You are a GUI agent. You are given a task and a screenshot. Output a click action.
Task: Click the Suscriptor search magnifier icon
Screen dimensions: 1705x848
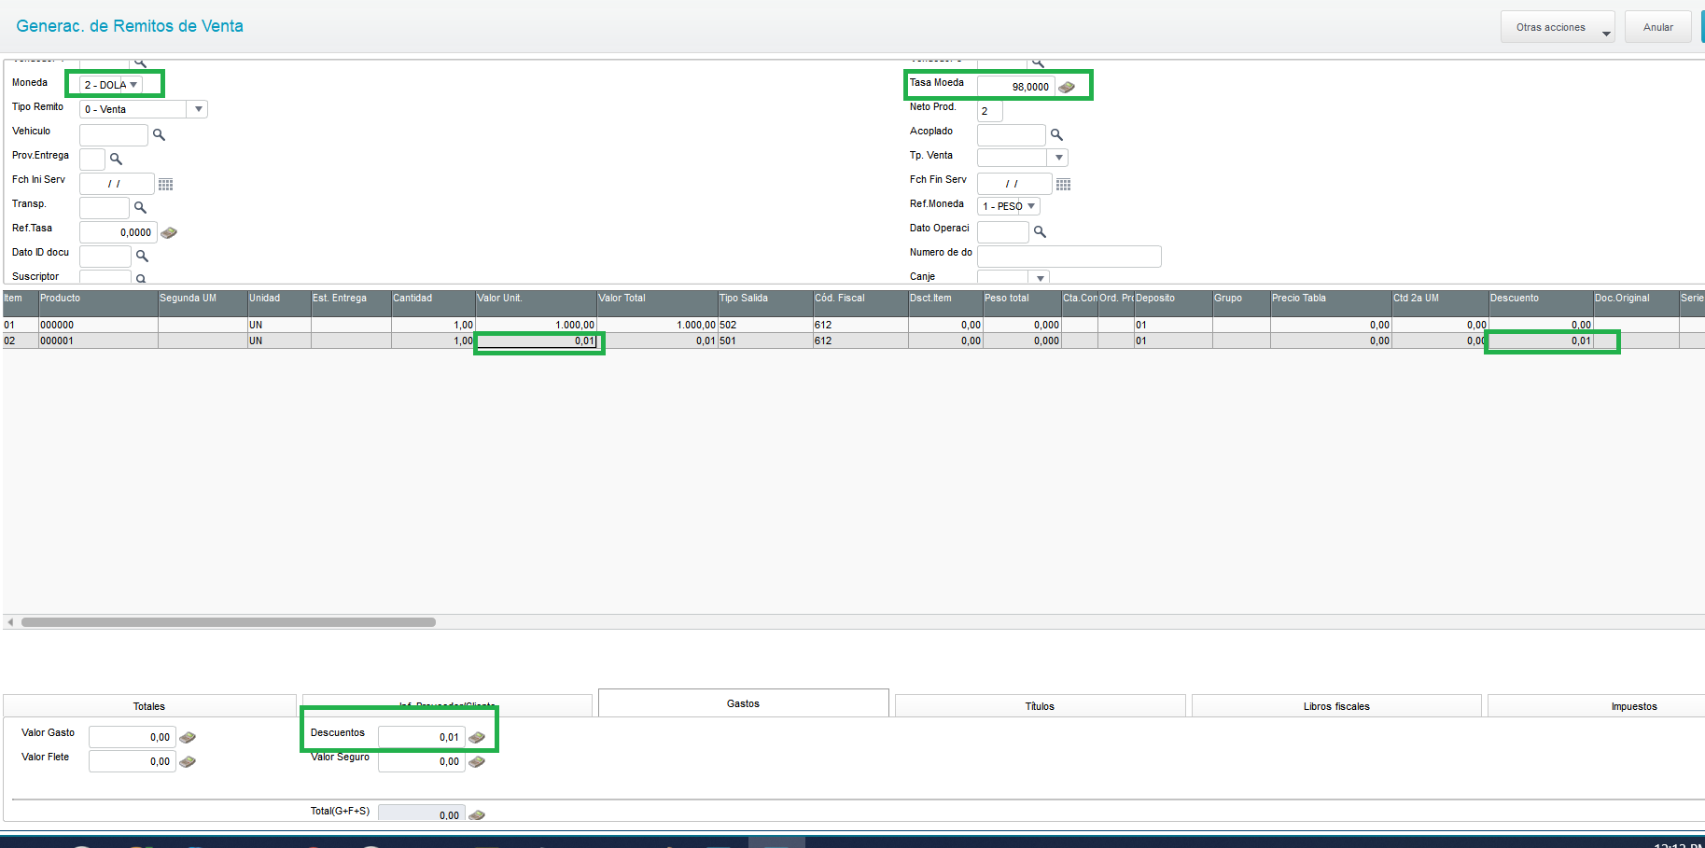coord(141,278)
